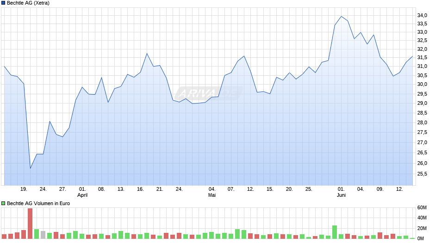This screenshot has width=435, height=243.
Task: Click the 'Mai' month label
Action: coord(212,195)
